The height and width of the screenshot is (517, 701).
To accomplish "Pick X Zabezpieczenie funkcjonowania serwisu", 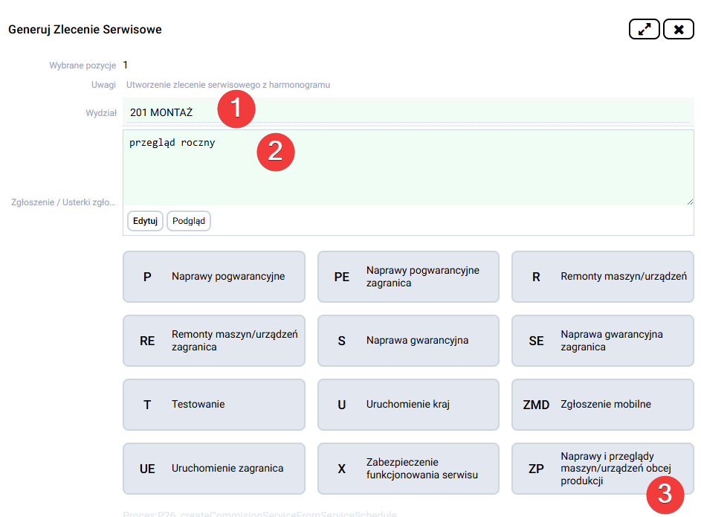I will pyautogui.click(x=407, y=469).
